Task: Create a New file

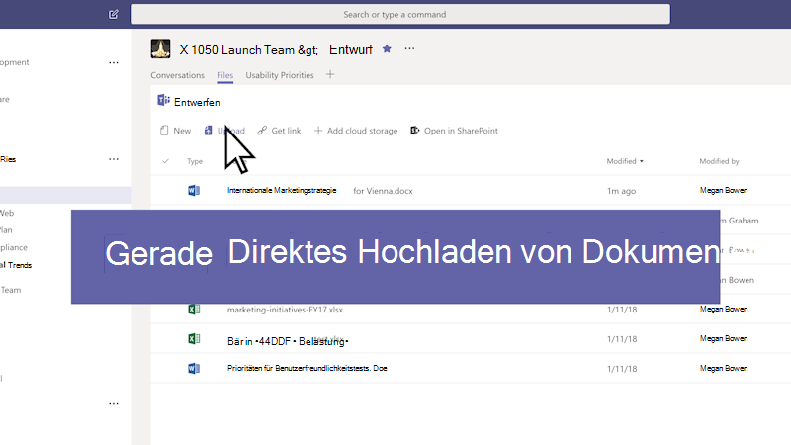Action: 176,131
